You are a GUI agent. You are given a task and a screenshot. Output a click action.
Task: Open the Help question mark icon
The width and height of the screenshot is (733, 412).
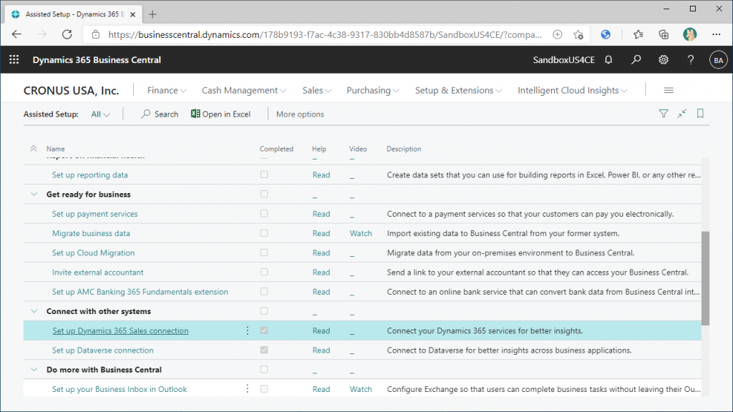tap(691, 60)
